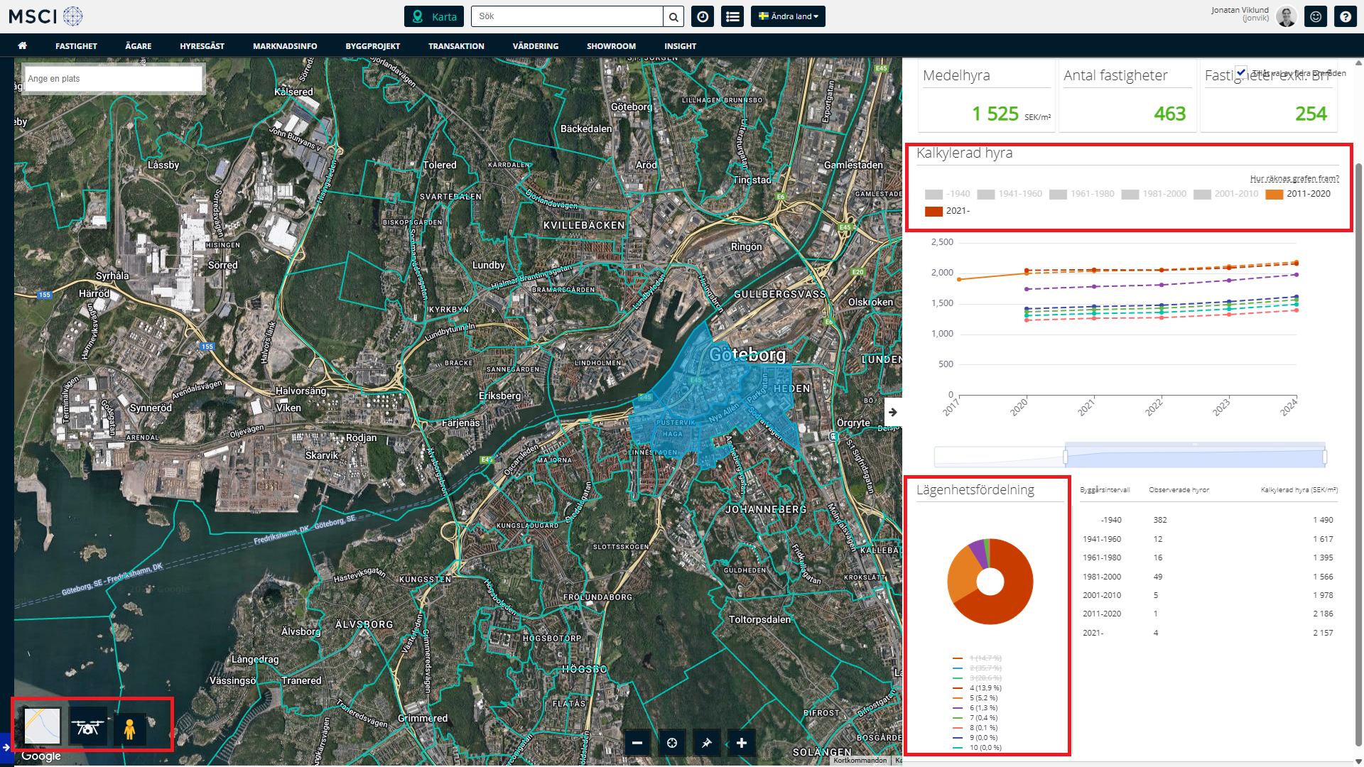Click the map pin tool icon
The image size is (1364, 767).
(x=706, y=743)
